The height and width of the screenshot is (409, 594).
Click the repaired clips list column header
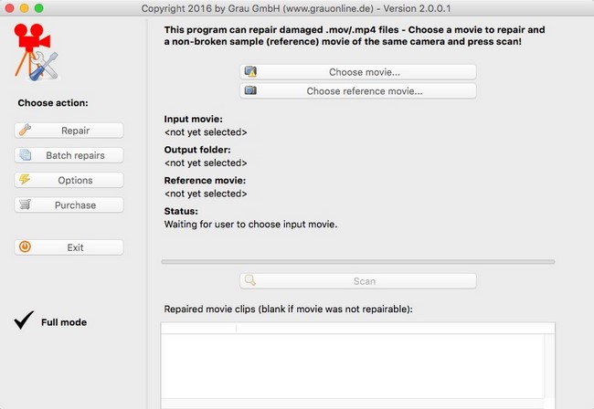(x=357, y=328)
